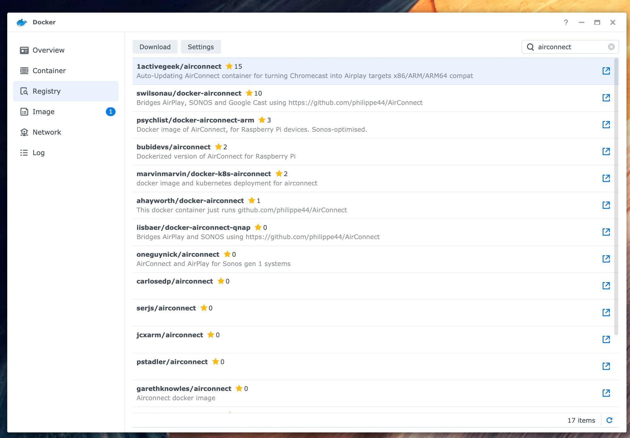
Task: Open external link for garethknowles/airconnect
Action: pos(606,393)
